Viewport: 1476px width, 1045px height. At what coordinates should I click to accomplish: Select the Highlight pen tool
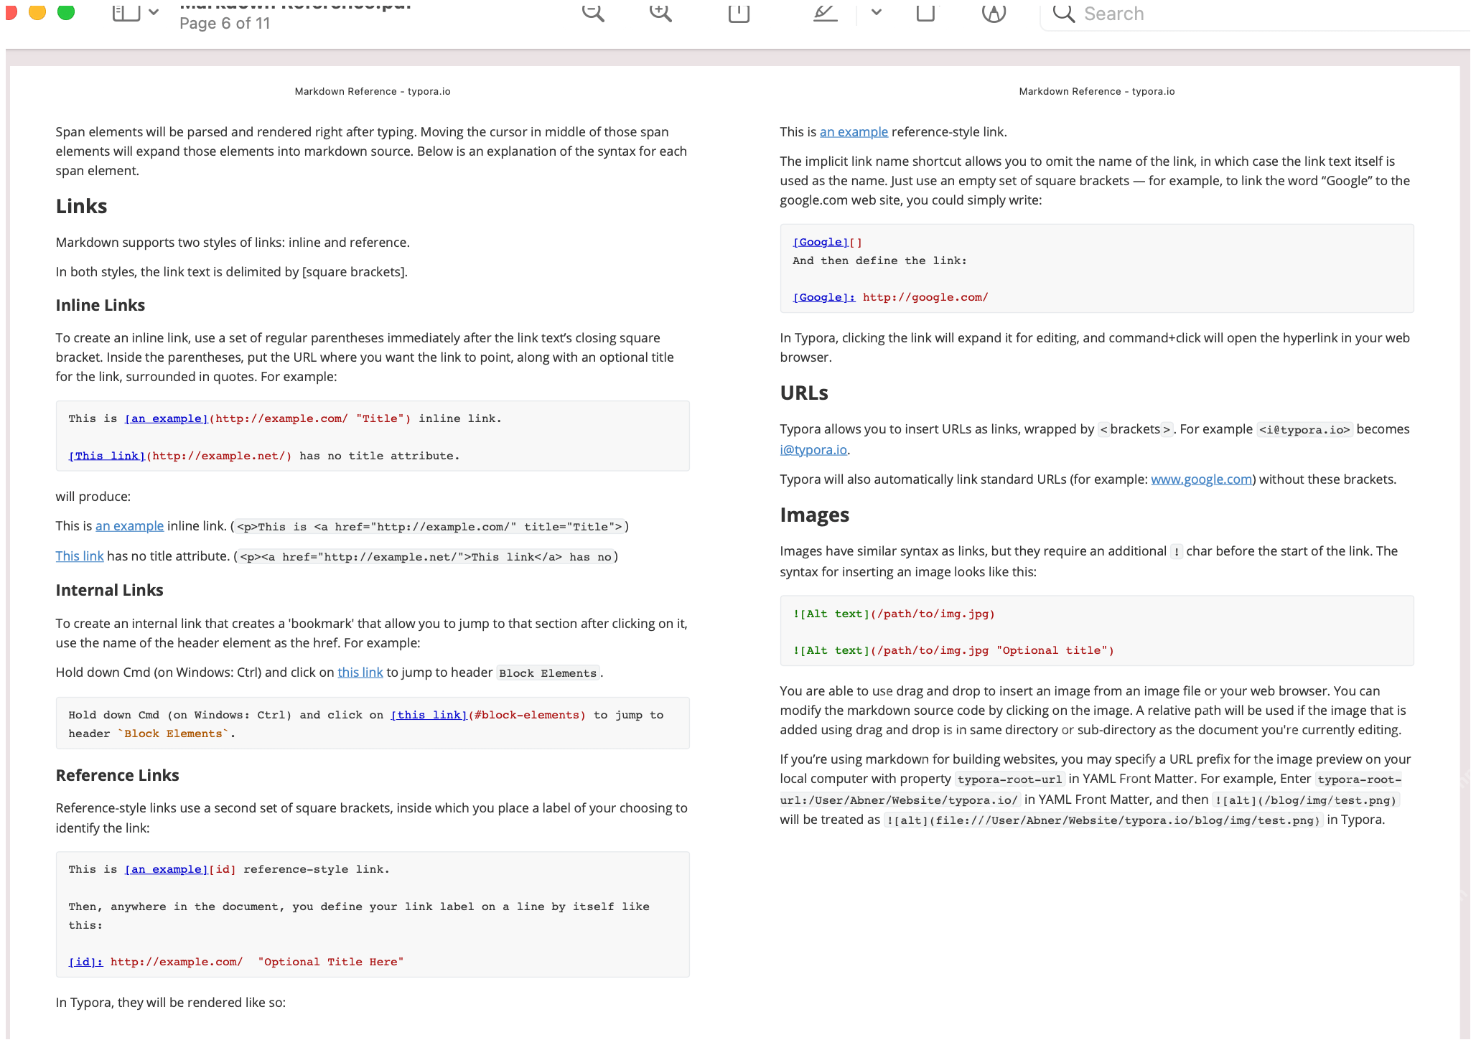(x=826, y=12)
